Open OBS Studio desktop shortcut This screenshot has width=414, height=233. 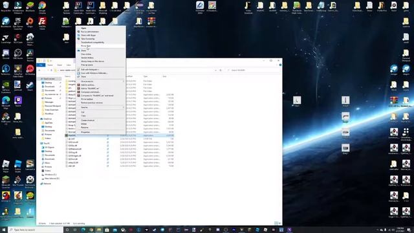[18, 54]
